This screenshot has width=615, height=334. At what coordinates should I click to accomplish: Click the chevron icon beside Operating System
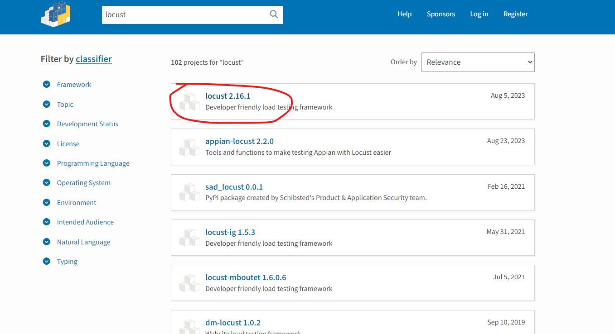pos(46,182)
